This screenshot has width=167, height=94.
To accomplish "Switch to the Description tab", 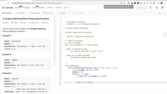I will pyautogui.click(x=7, y=13).
